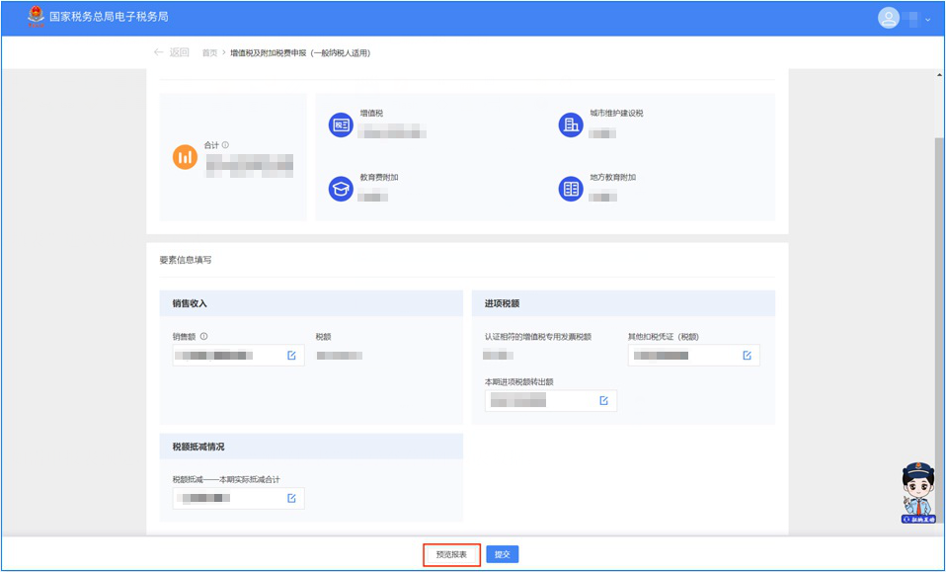Edit 本期实际抵减合计 using its edit icon
This screenshot has height=572, width=946.
[291, 498]
